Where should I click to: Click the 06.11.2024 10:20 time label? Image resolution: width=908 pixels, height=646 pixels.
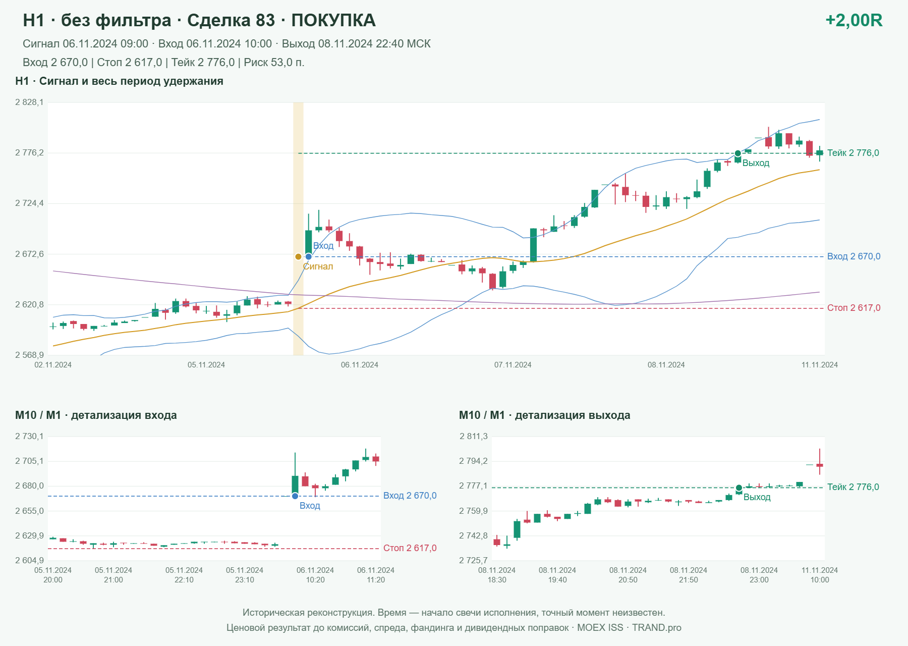315,575
